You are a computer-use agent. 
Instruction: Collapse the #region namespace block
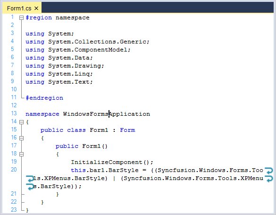click(x=21, y=17)
